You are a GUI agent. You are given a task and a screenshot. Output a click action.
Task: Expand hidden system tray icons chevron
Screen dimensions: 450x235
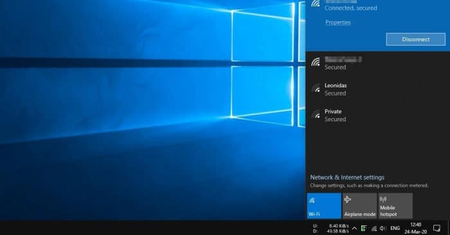[354, 229]
